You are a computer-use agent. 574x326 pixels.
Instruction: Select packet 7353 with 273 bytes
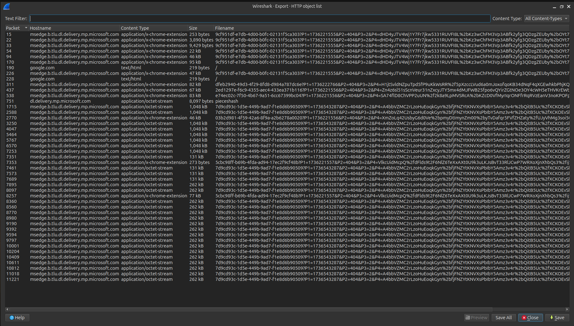click(287, 162)
